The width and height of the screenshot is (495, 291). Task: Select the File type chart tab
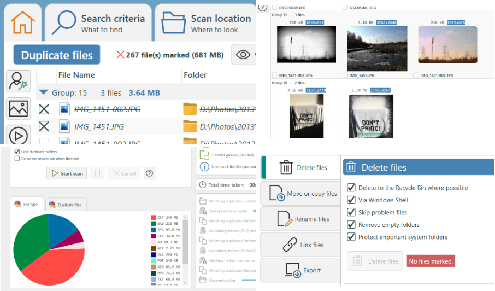coord(27,205)
